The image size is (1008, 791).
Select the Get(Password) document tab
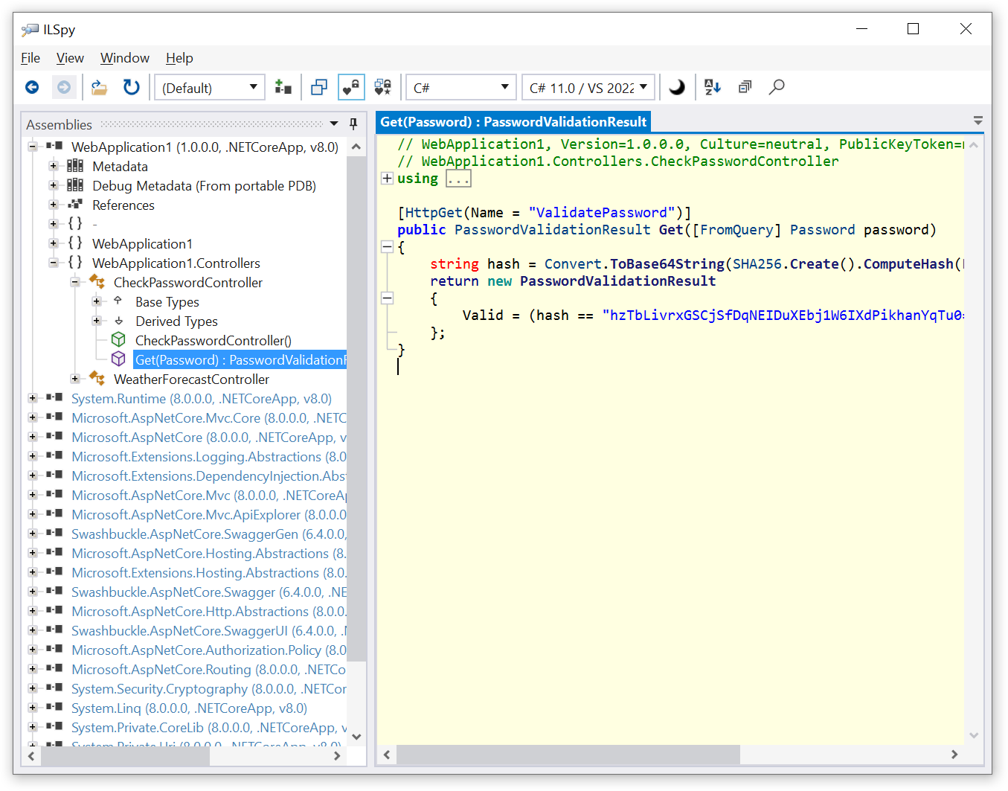coord(513,122)
